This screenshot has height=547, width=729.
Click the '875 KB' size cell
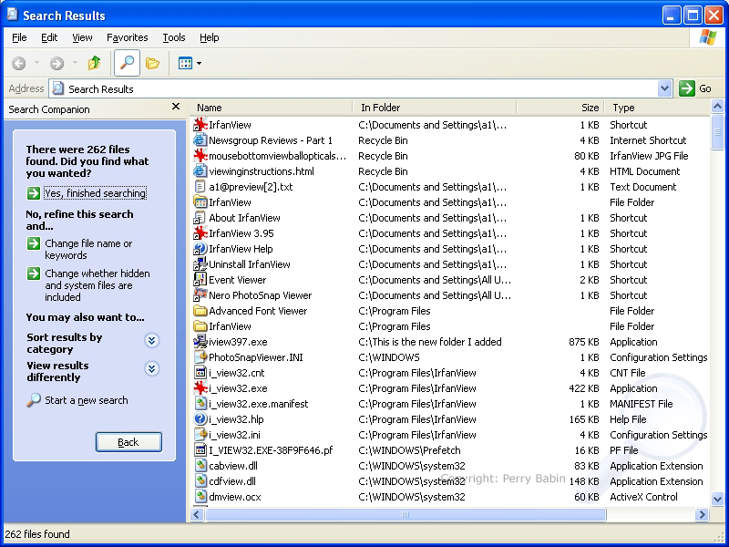(583, 342)
